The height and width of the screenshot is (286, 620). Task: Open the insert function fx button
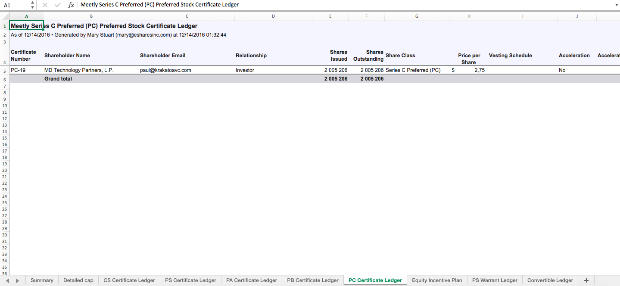click(x=71, y=5)
